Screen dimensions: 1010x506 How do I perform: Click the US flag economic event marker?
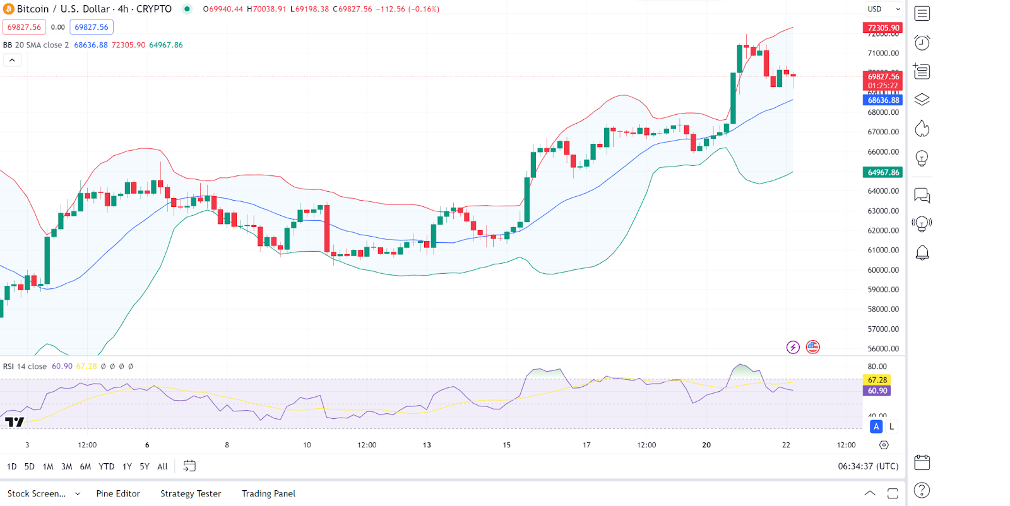(813, 347)
